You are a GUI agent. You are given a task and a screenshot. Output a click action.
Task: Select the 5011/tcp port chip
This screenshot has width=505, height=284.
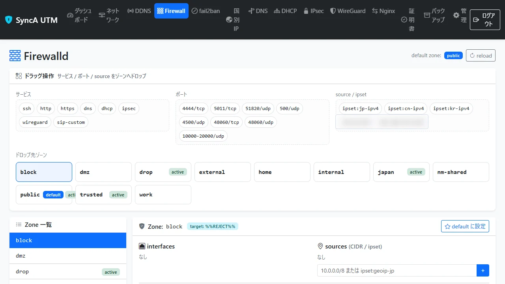(x=225, y=108)
